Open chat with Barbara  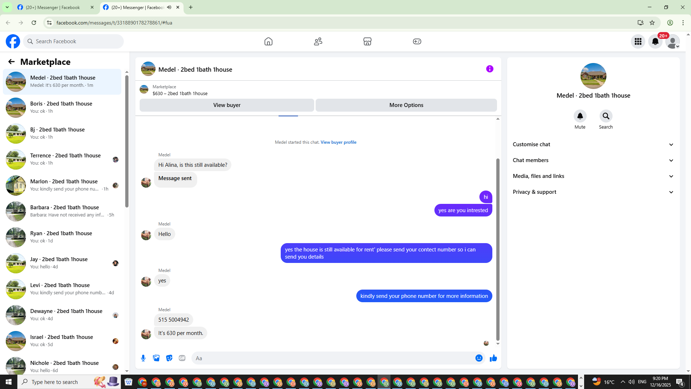(62, 211)
